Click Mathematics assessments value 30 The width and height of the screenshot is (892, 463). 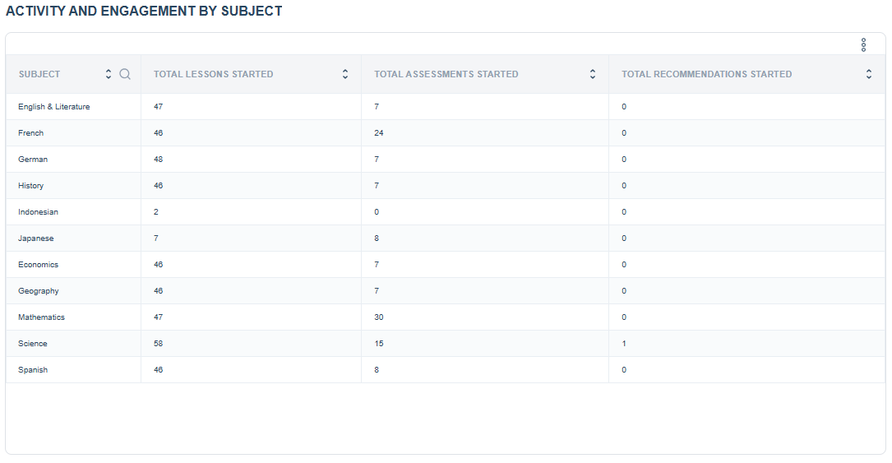click(x=379, y=317)
